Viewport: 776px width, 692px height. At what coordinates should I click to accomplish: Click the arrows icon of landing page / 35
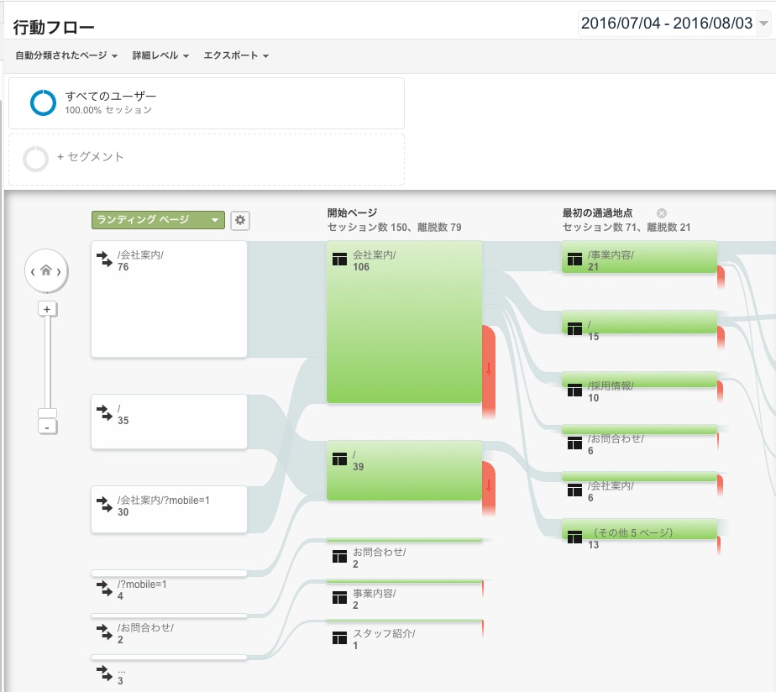click(x=104, y=413)
